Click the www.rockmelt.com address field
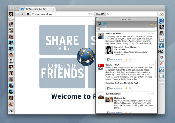 [63, 14]
